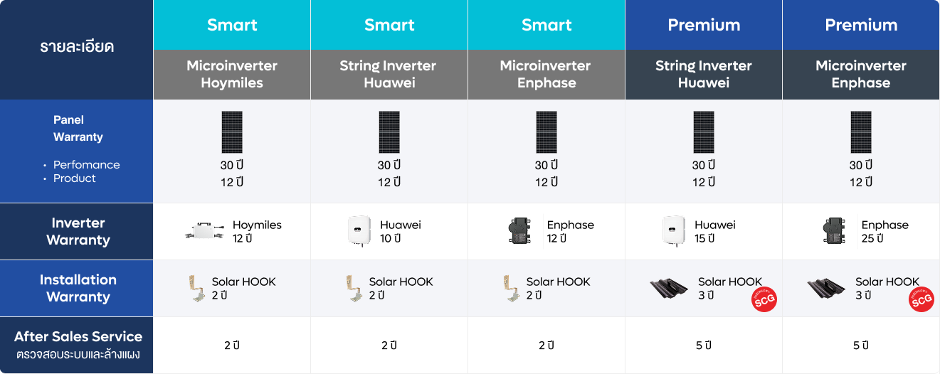
Task: Click the รายละเอียด header cell
Action: click(77, 50)
